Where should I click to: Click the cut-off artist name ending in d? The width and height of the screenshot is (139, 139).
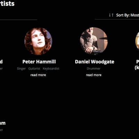tap(1, 62)
